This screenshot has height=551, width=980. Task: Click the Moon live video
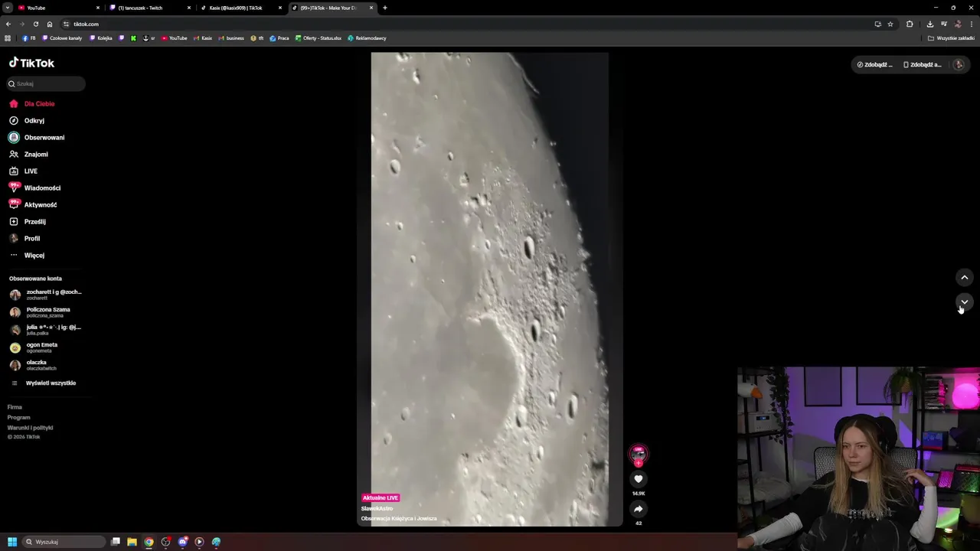490,289
